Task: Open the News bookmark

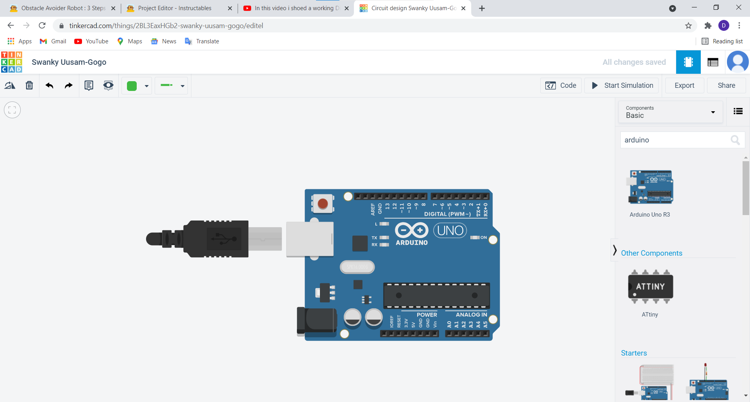Action: pos(164,41)
